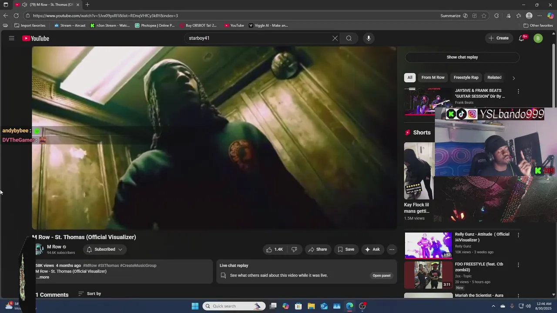
Task: Summarize the page with Copilot
Action: (x=454, y=16)
